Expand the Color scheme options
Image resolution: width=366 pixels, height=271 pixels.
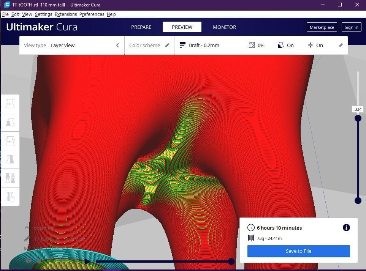(149, 45)
